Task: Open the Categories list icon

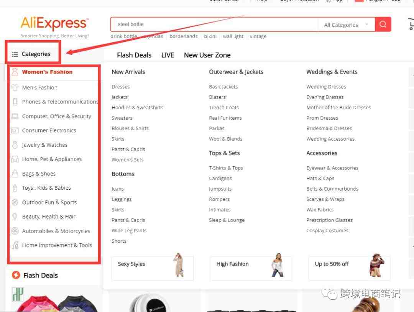Action: click(x=15, y=54)
